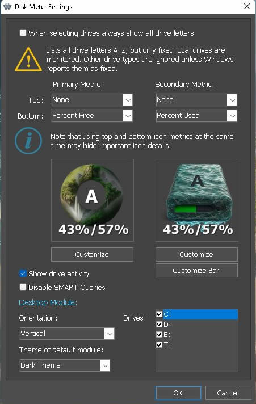Click the Disk Meter app icon in title bar
The image size is (256, 404).
(x=7, y=6)
